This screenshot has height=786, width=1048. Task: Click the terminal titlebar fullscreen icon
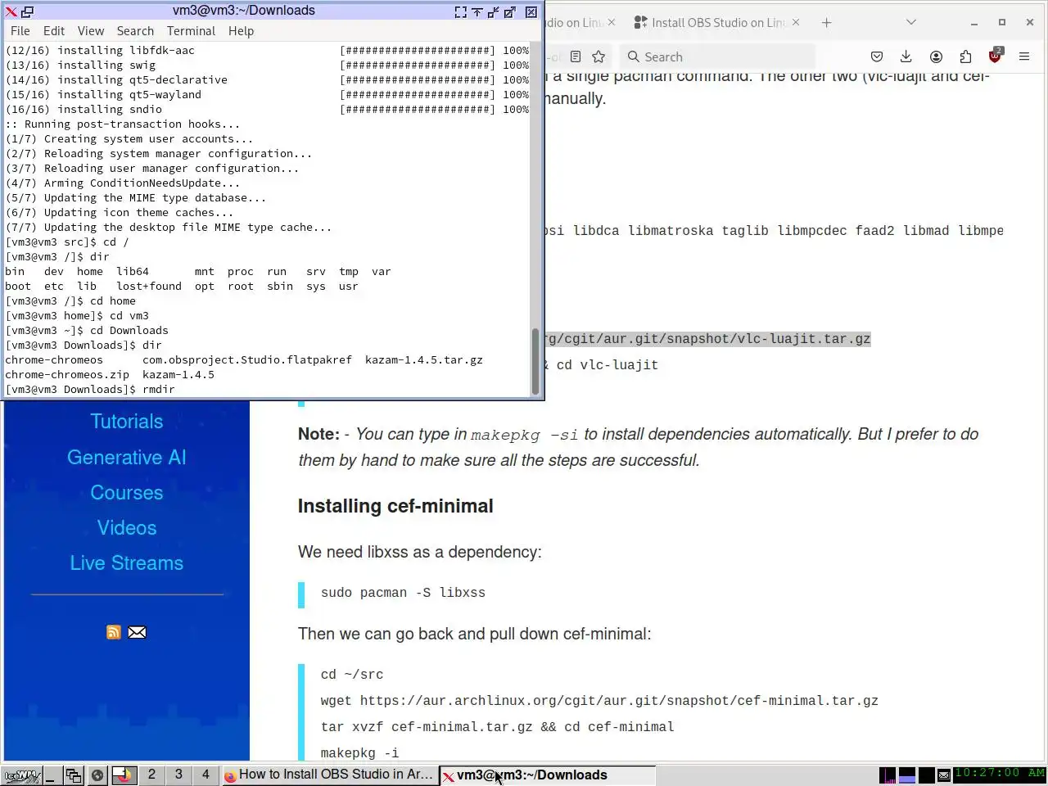(x=461, y=11)
